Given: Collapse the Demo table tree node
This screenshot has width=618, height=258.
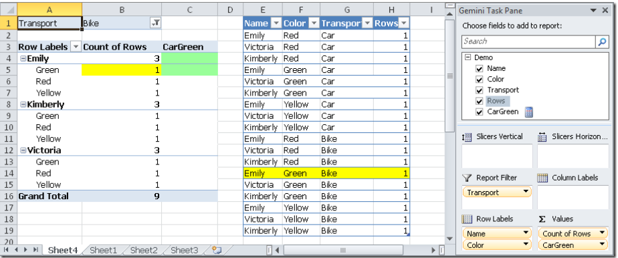Looking at the screenshot, I should click(468, 57).
